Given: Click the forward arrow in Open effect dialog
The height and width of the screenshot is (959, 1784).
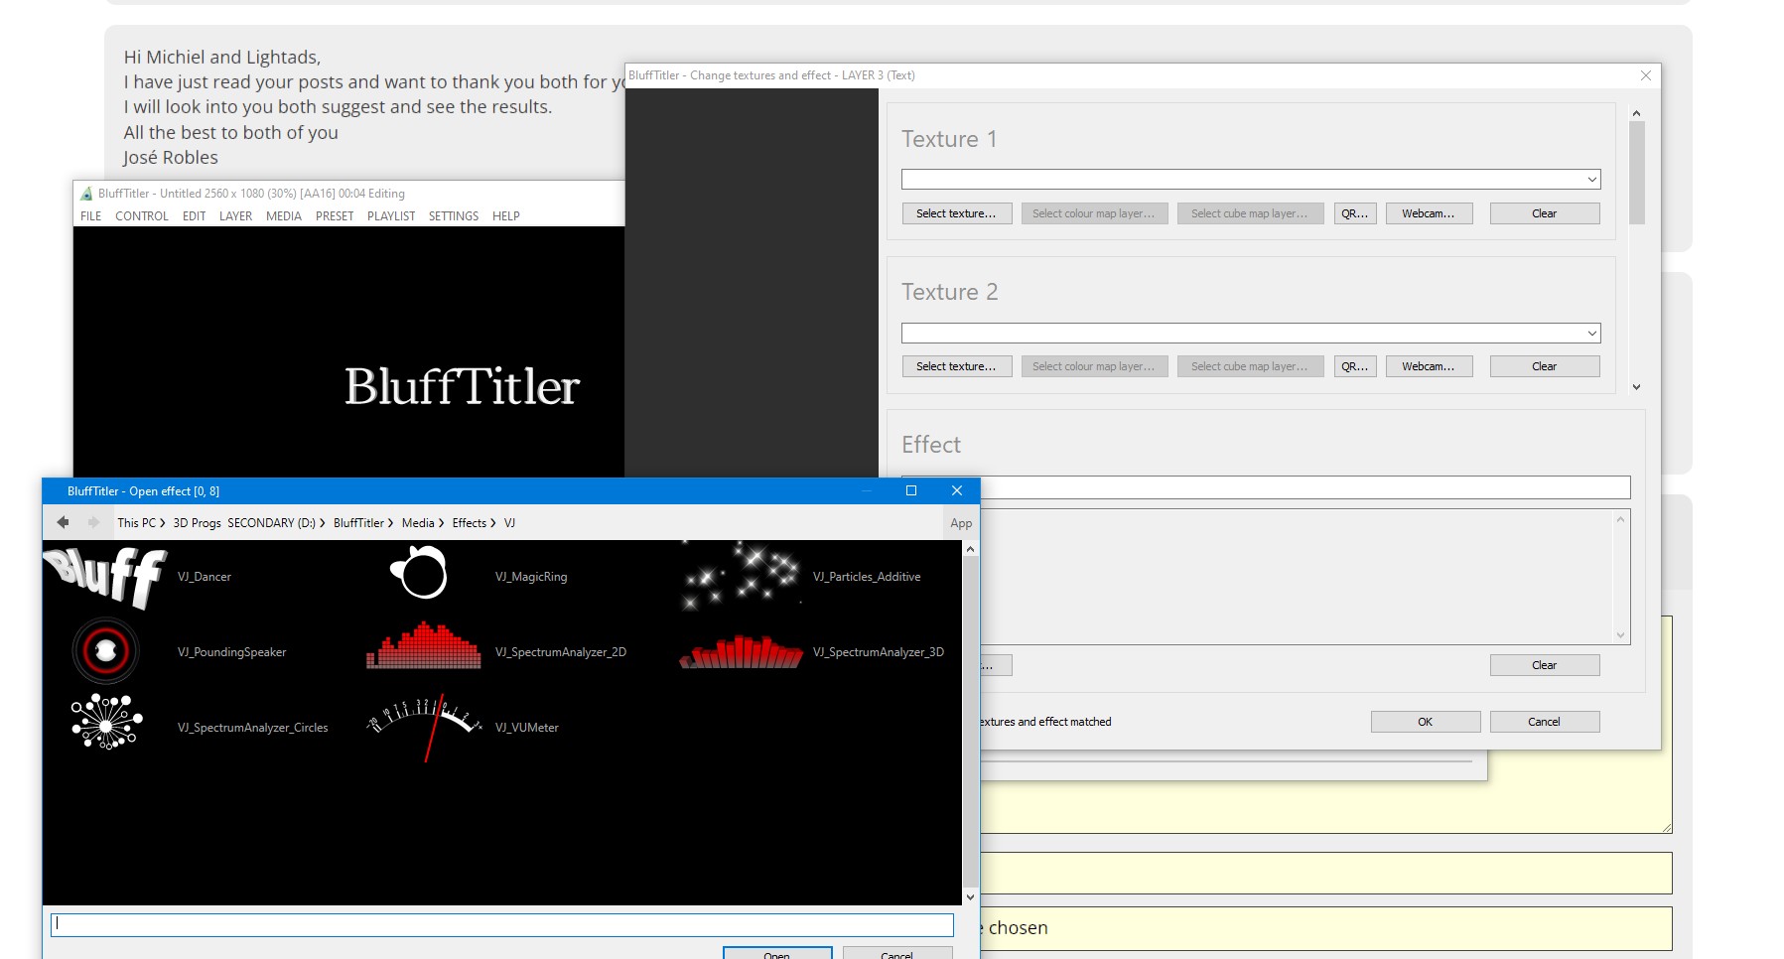Looking at the screenshot, I should tap(93, 522).
